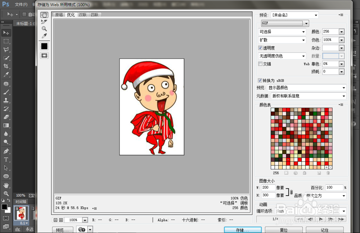The image size is (360, 233).
Task: Pick the Eyedropper tool
Action: (44, 35)
